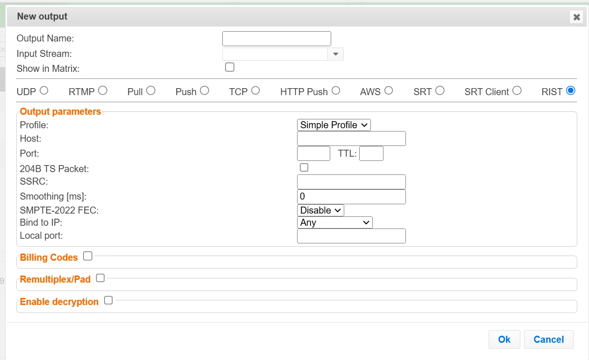The width and height of the screenshot is (589, 360).
Task: Toggle the 204B TS Packet checkbox
Action: [304, 167]
